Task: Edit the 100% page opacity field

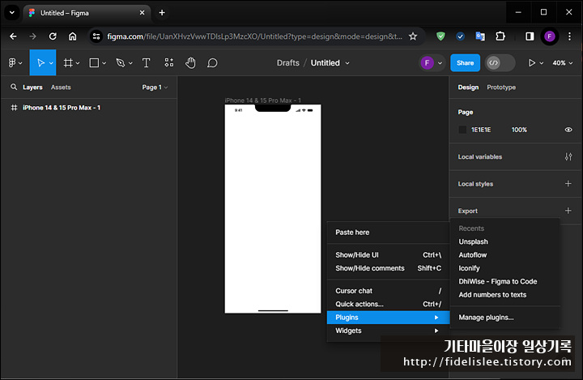Action: click(x=519, y=130)
